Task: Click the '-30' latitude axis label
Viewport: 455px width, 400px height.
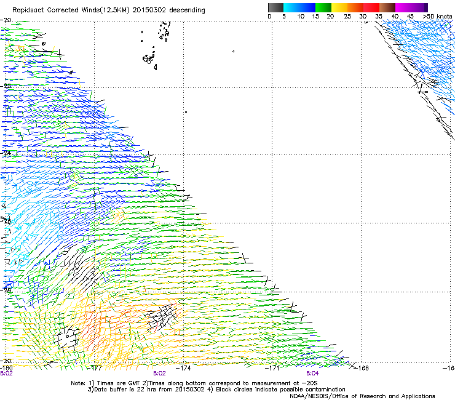Action: [x=6, y=361]
